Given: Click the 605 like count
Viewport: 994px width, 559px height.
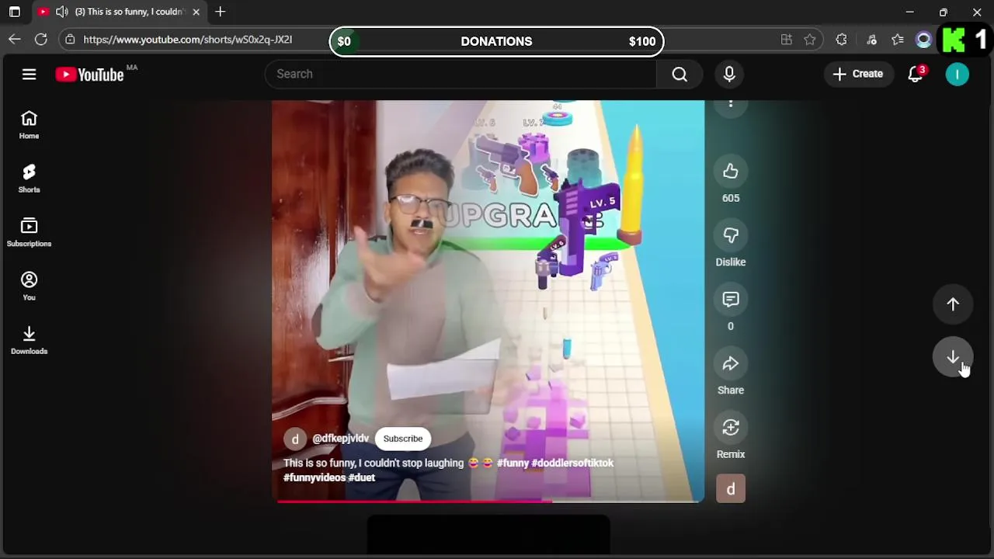Looking at the screenshot, I should coord(731,198).
